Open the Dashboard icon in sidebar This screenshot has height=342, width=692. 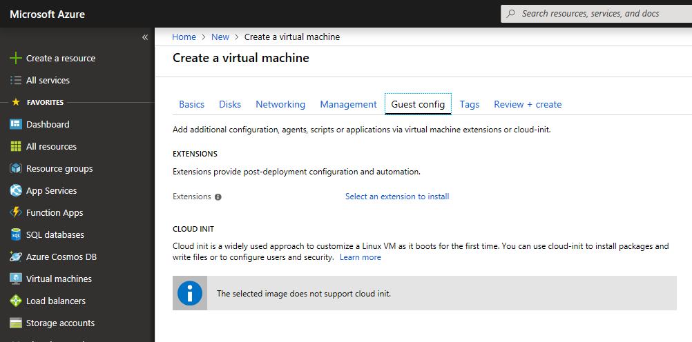(16, 124)
